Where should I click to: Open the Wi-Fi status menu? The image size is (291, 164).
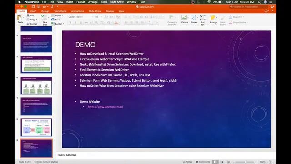209,2
